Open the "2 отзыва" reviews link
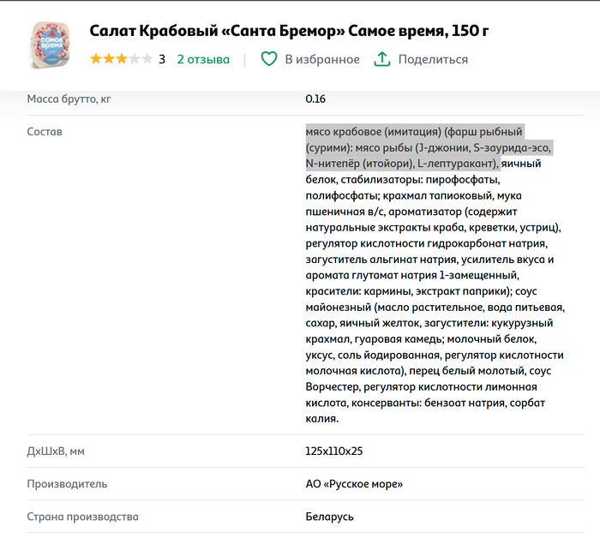Image resolution: width=600 pixels, height=538 pixels. pos(203,59)
